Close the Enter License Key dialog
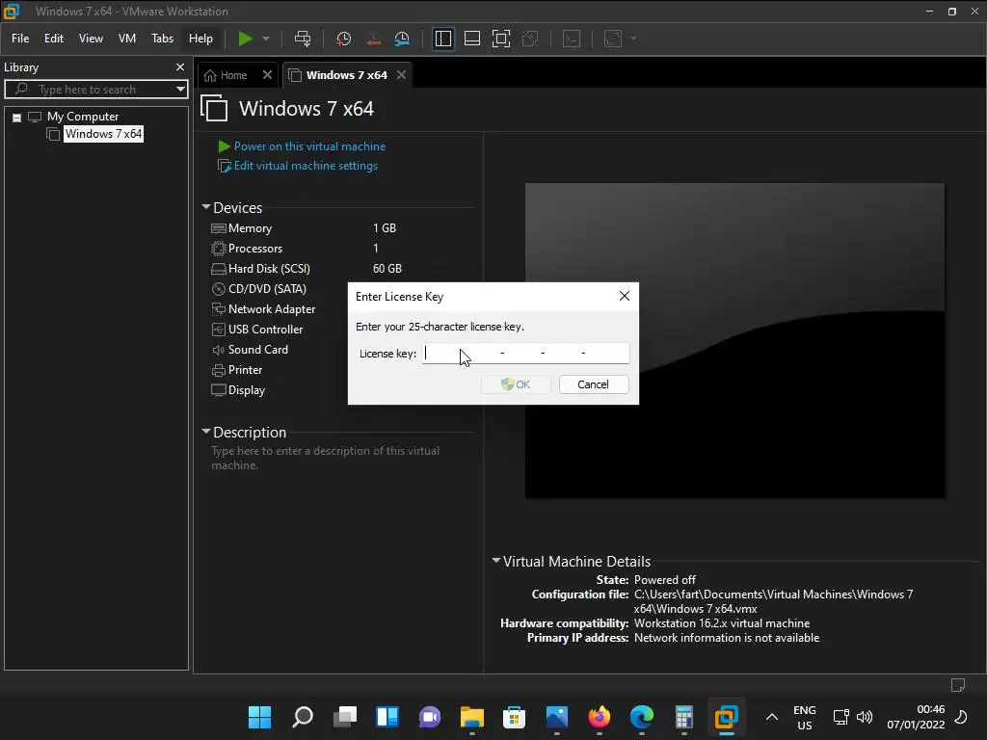This screenshot has height=740, width=987. click(x=625, y=296)
